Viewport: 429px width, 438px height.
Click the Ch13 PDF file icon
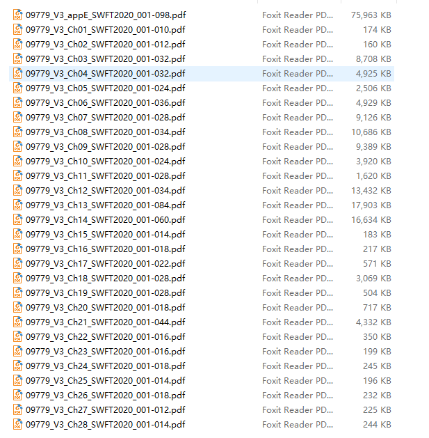tap(18, 205)
